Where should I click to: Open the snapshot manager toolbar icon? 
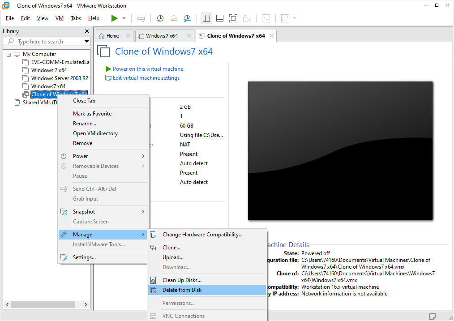pyautogui.click(x=187, y=18)
